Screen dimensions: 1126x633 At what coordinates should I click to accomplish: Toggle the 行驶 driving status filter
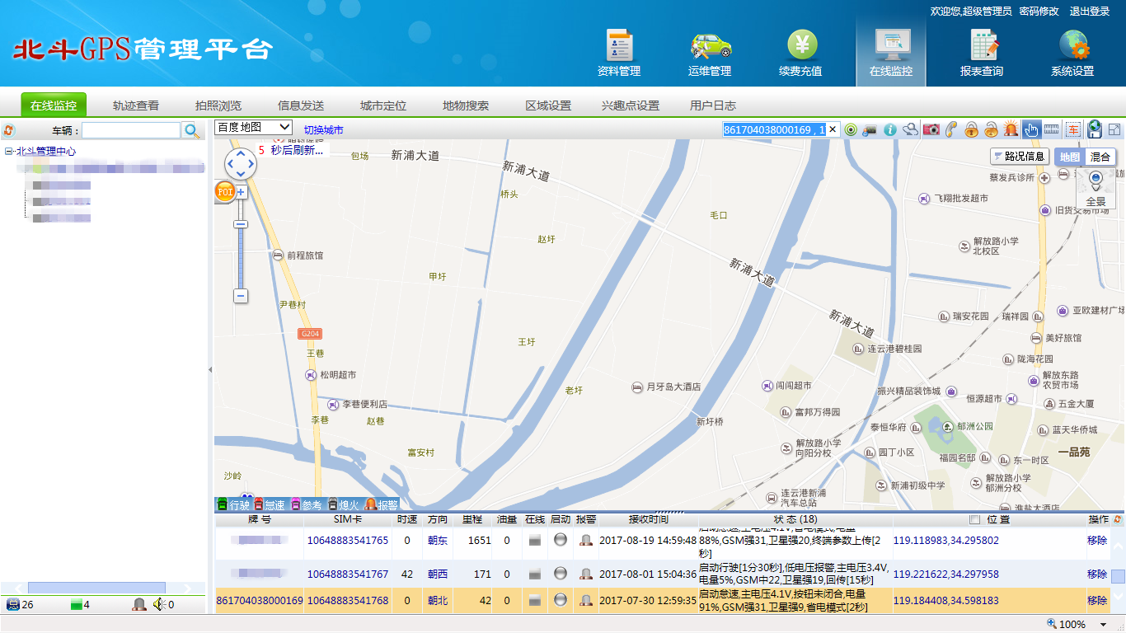point(234,504)
